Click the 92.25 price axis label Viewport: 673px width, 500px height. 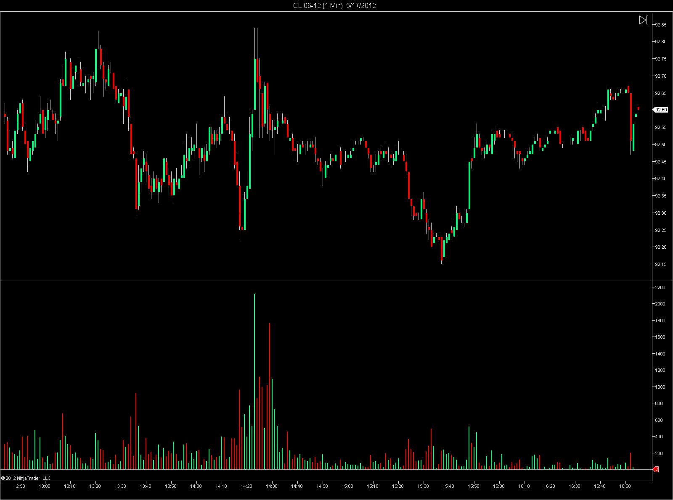(x=660, y=230)
